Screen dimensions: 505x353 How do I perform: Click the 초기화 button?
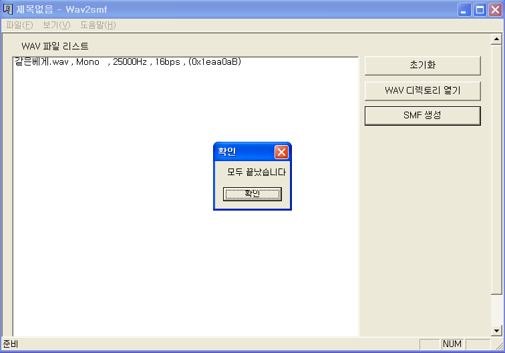tap(422, 66)
